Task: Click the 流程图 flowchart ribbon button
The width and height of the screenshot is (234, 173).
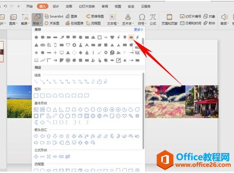Action: [94, 23]
